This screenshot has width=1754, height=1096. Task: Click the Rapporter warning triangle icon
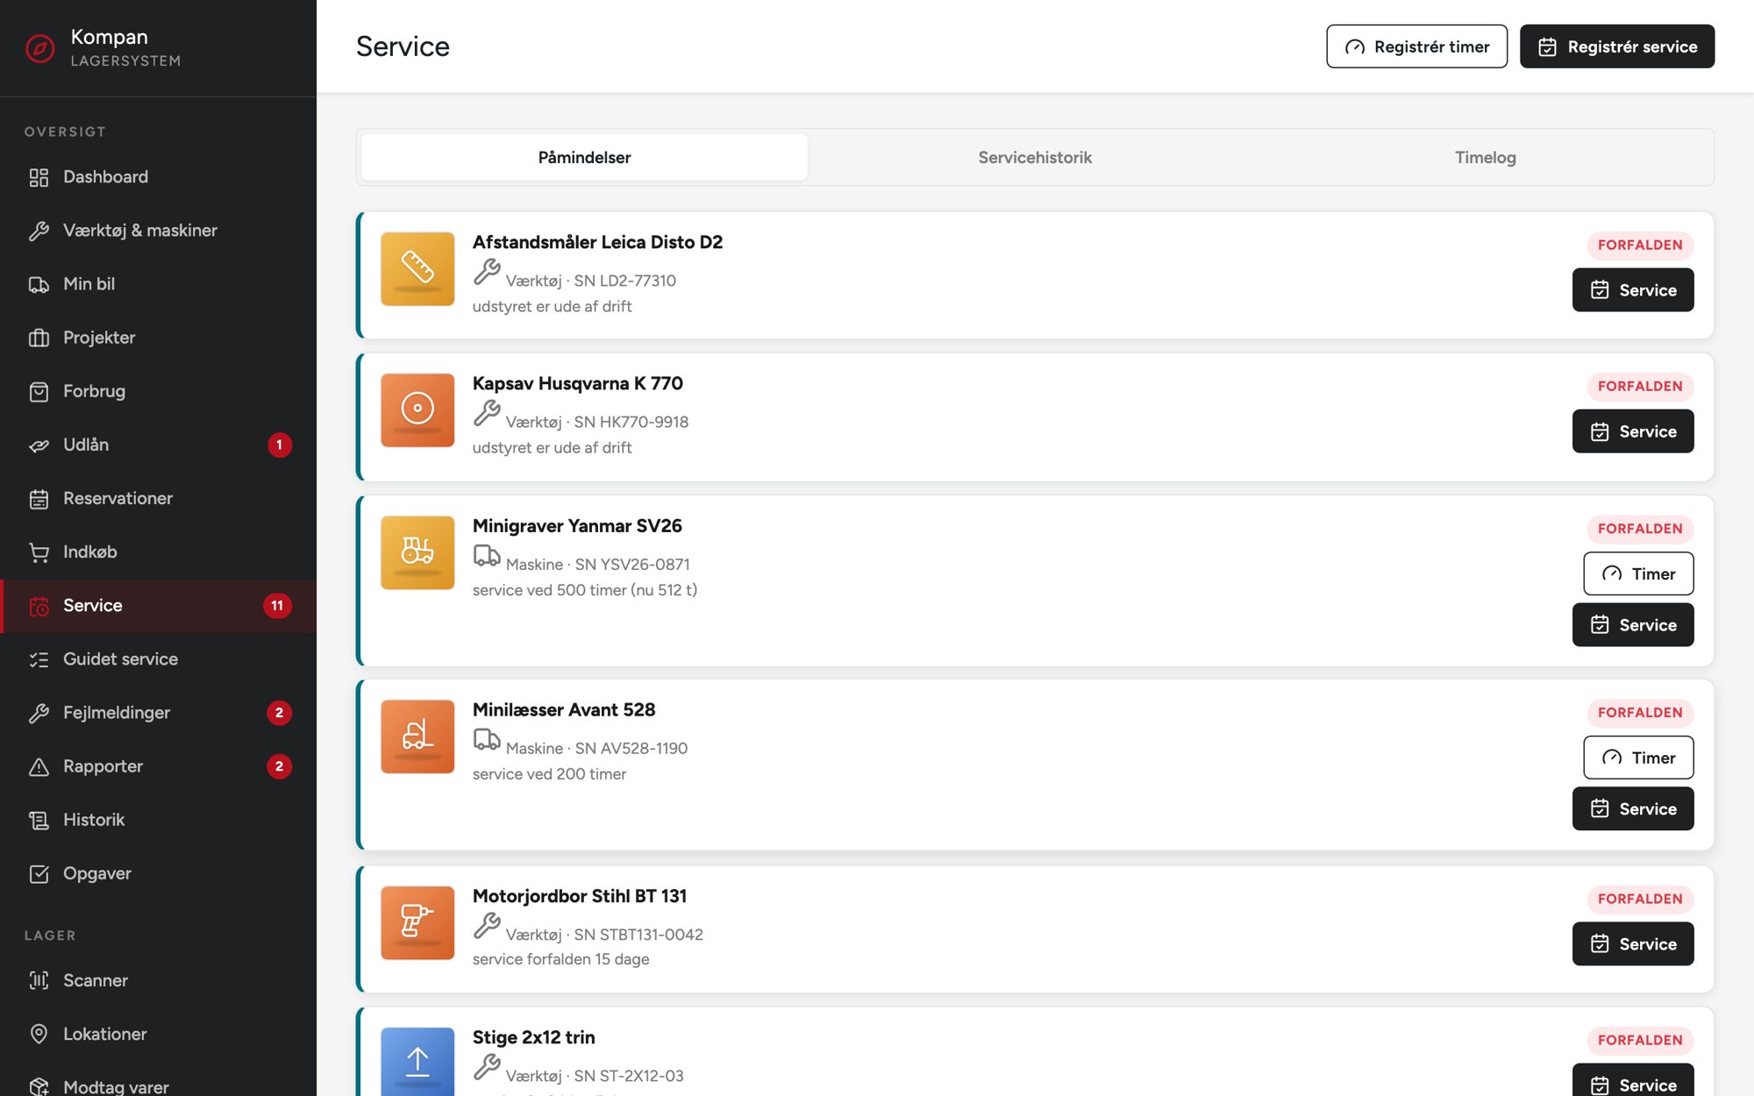coord(39,766)
